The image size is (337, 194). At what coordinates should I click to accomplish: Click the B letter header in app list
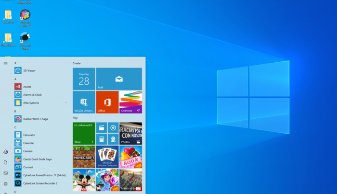(x=15, y=111)
